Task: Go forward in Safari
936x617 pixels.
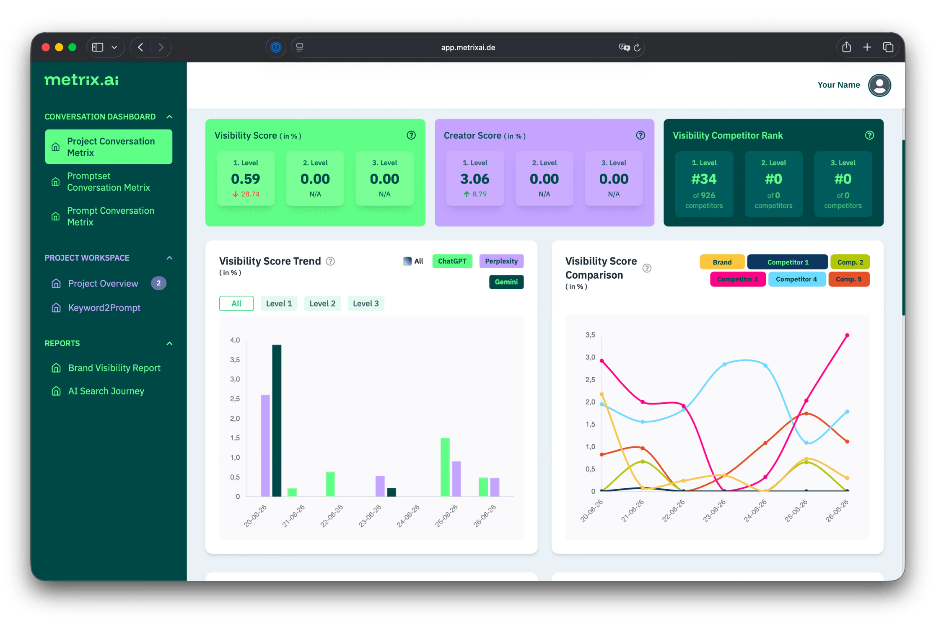Action: pos(161,47)
